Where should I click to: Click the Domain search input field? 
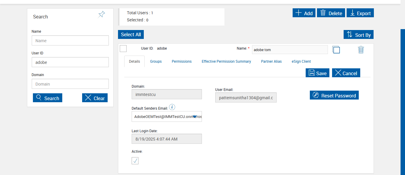pyautogui.click(x=70, y=84)
